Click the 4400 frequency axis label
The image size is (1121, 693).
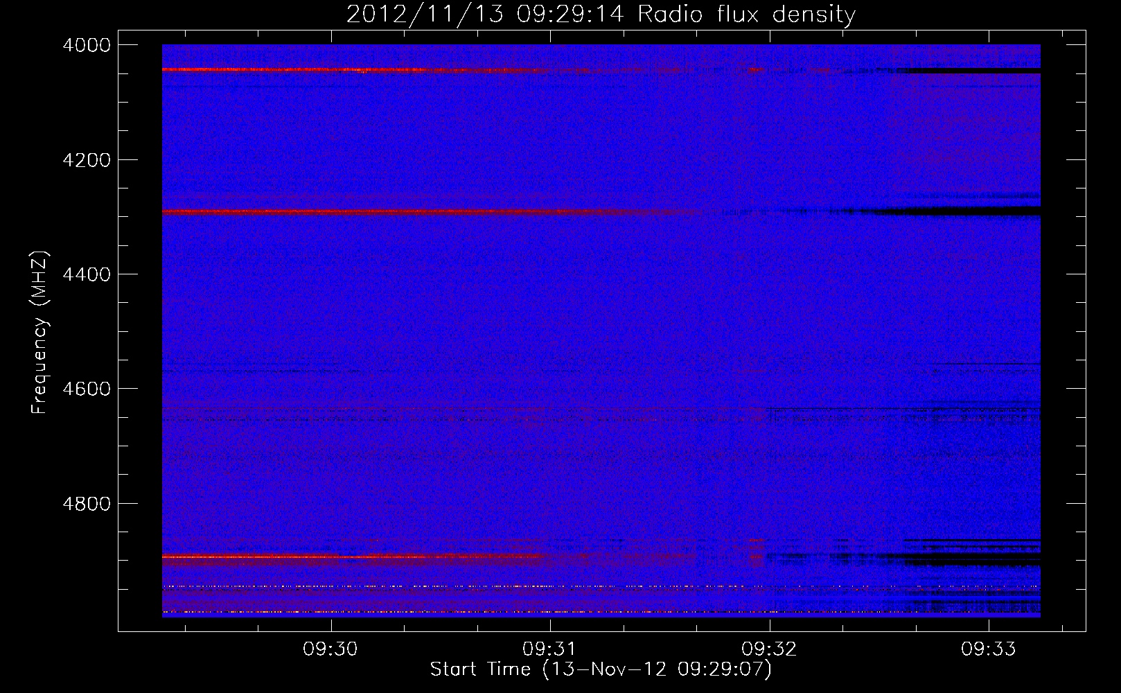click(x=87, y=274)
